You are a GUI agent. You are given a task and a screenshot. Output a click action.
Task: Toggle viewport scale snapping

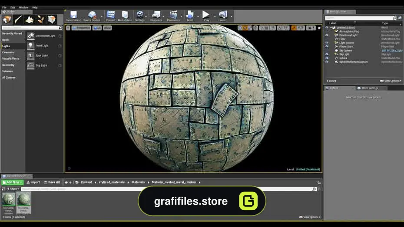[x=294, y=28]
